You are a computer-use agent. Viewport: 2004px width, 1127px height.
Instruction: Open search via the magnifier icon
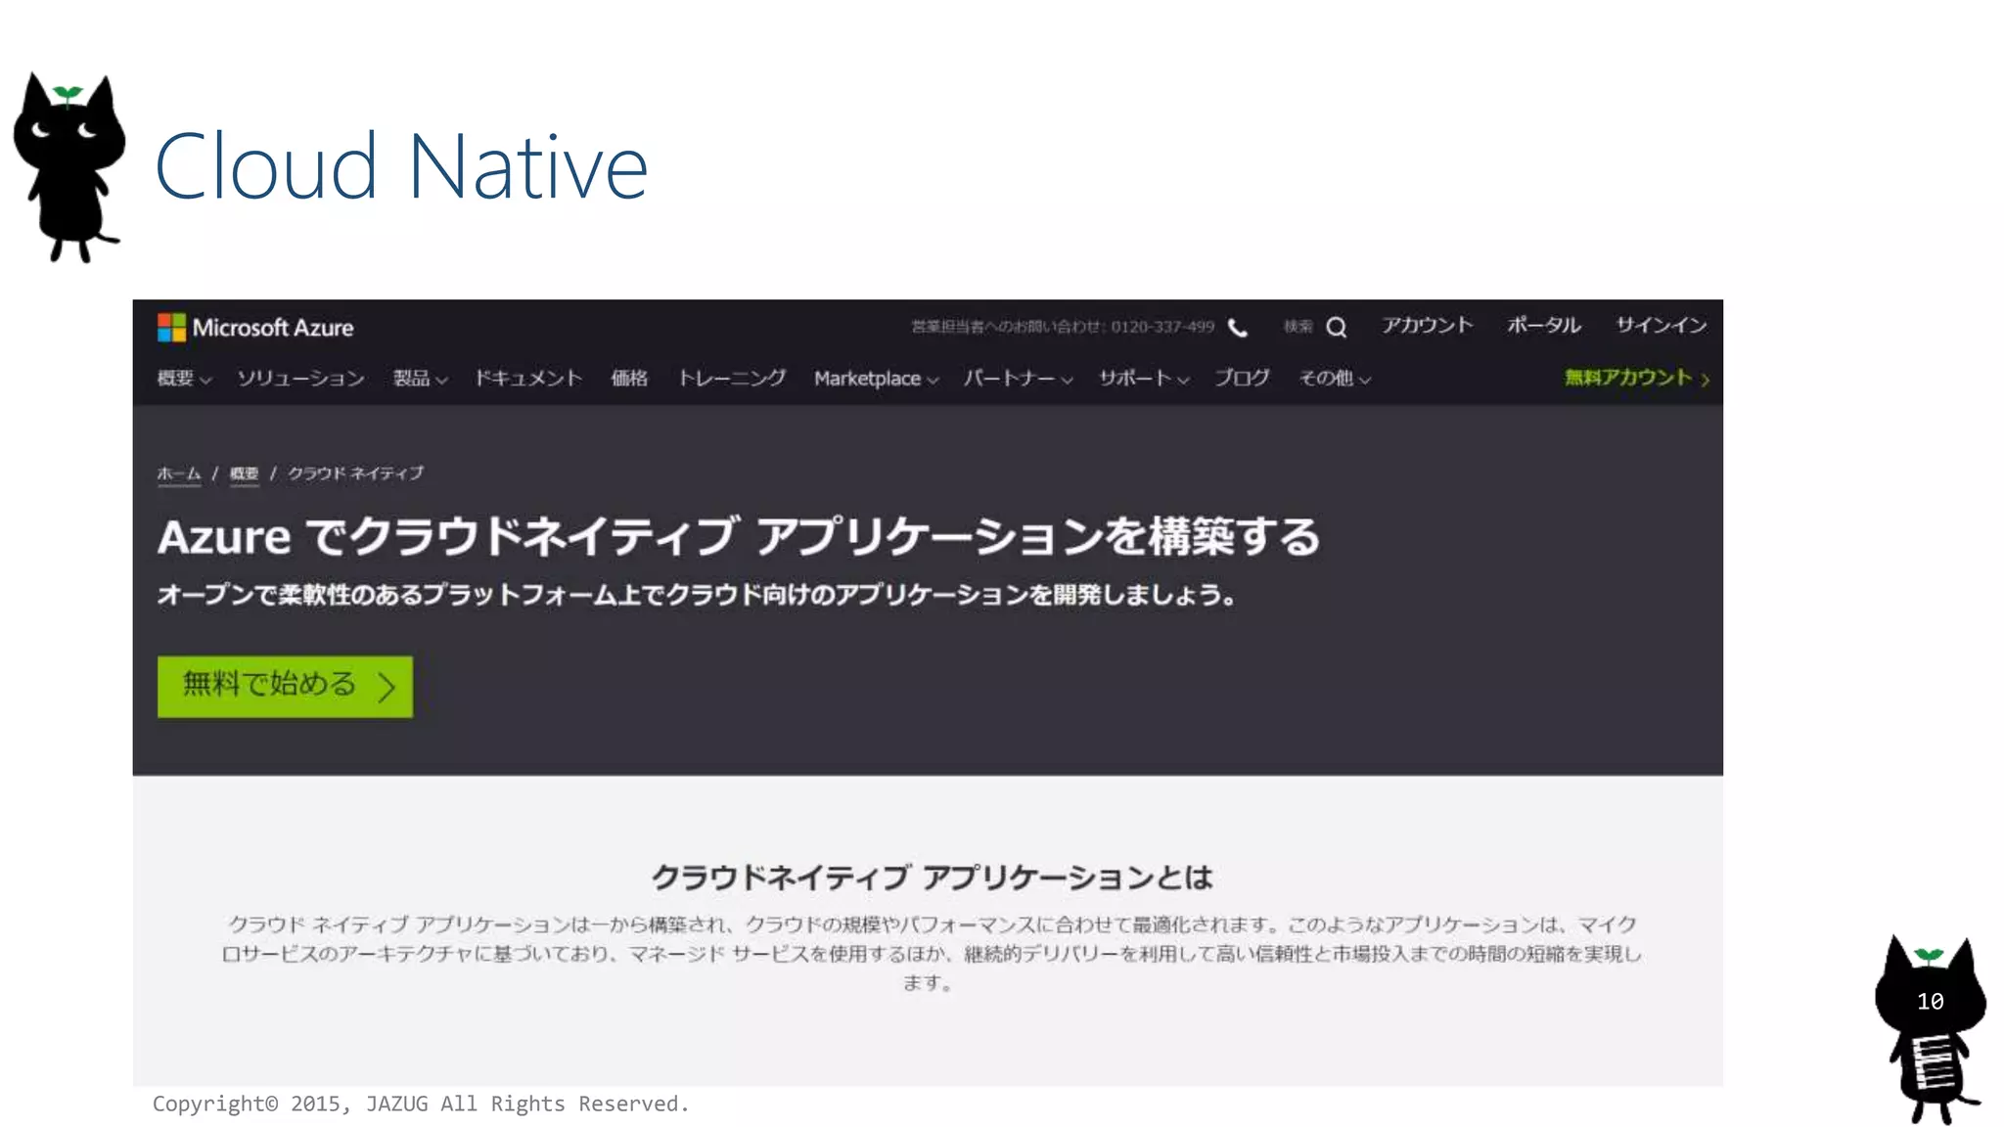tap(1337, 327)
